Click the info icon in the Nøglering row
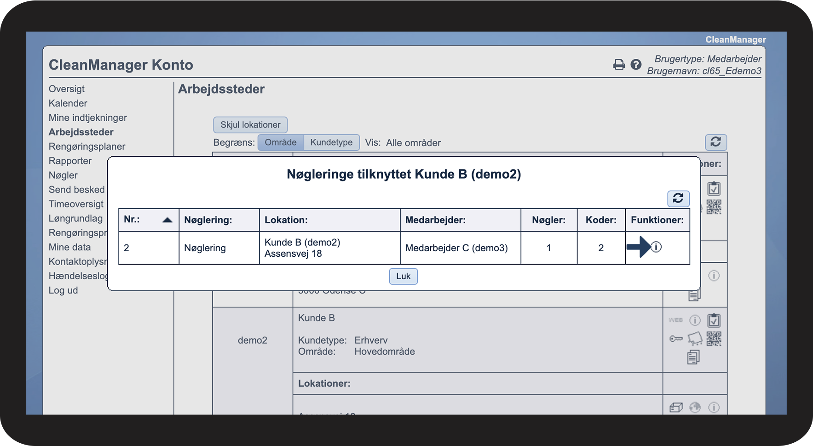 click(x=656, y=247)
